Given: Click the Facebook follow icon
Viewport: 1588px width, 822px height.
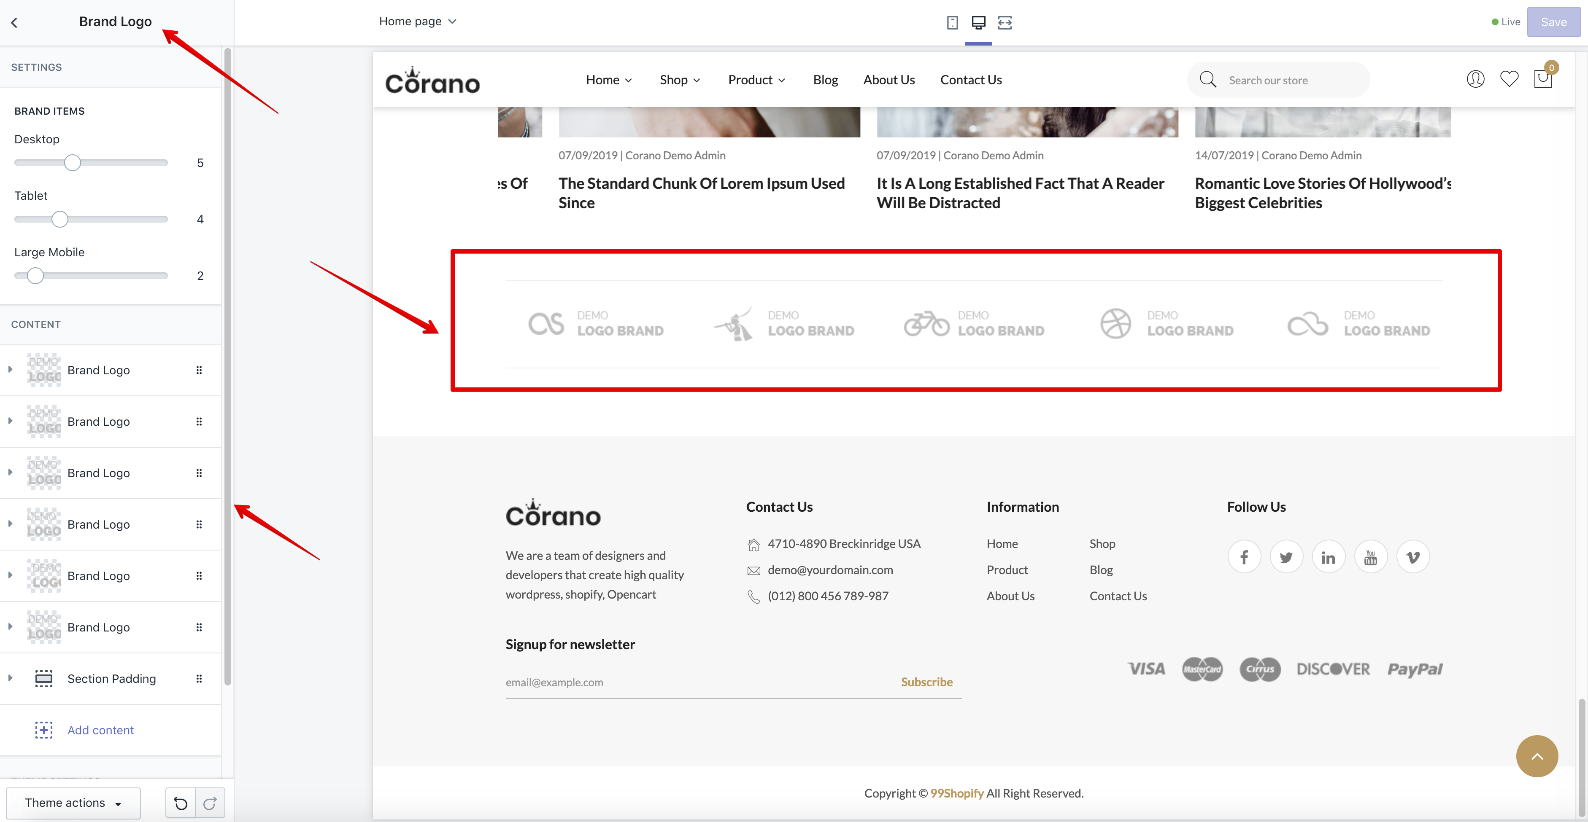Looking at the screenshot, I should coord(1244,557).
